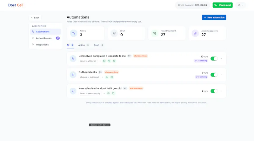
Task: Open Automations in the sidebar
Action: pos(45,32)
